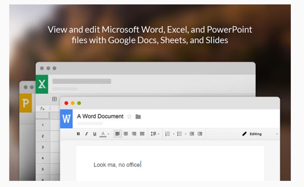Insert a bulleted list
Image resolution: width=304 pixels, height=187 pixels.
pos(180,134)
